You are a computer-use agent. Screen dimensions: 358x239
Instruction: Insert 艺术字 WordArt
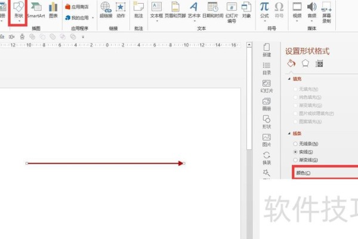pyautogui.click(x=194, y=10)
